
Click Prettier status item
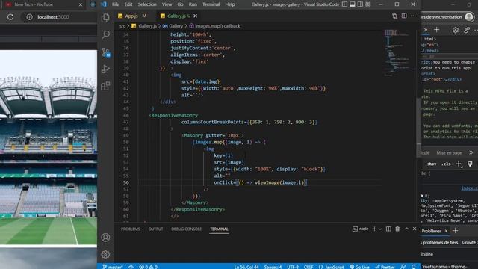(x=385, y=266)
